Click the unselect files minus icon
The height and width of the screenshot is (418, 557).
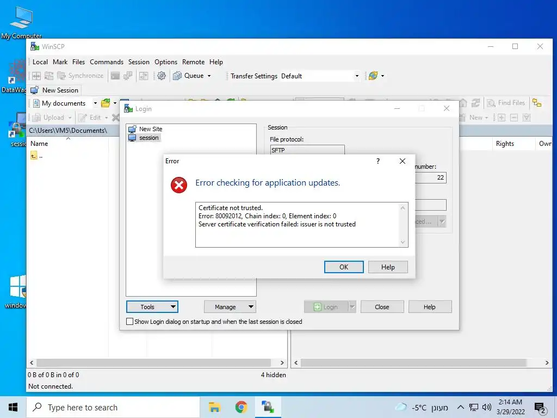[514, 118]
